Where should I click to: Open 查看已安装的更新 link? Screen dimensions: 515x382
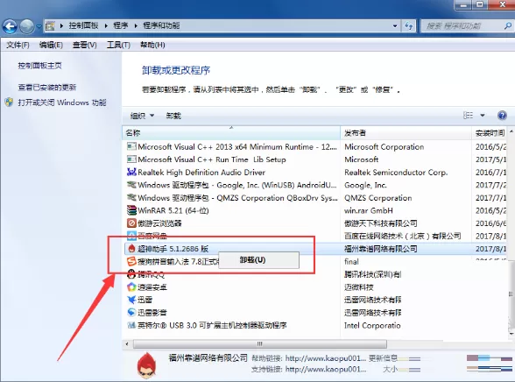pos(47,88)
